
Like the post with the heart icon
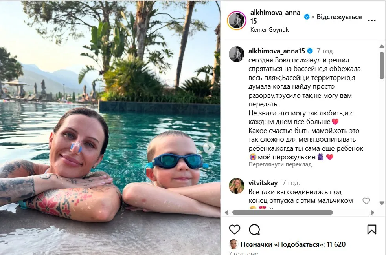point(234,229)
